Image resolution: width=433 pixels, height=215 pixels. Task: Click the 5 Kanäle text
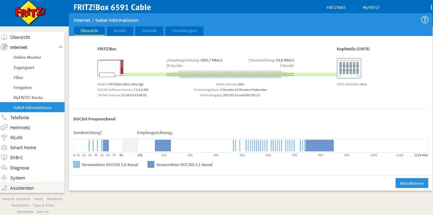point(287,66)
